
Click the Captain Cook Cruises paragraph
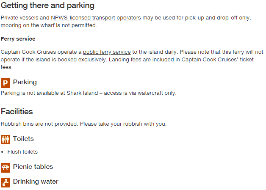(x=132, y=60)
